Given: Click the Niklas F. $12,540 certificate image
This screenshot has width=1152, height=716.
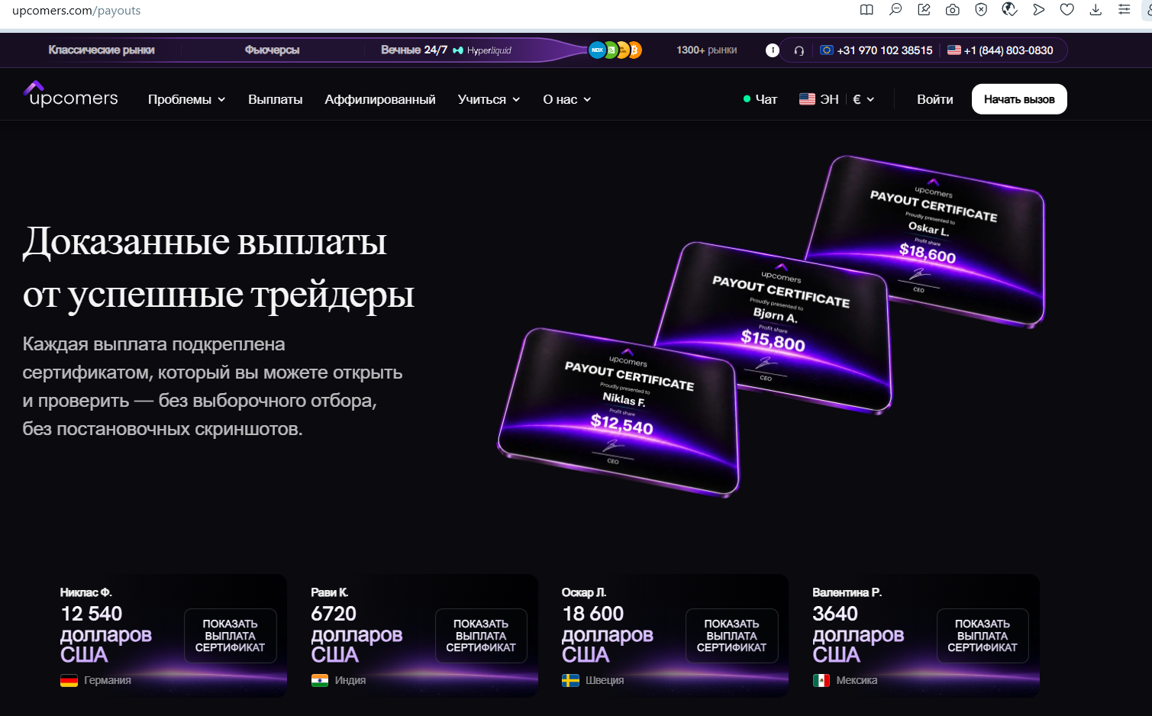Looking at the screenshot, I should tap(619, 412).
